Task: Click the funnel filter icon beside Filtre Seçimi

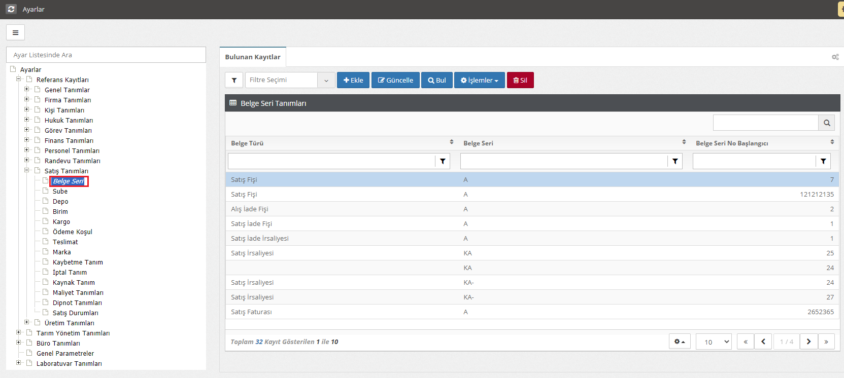Action: 234,80
